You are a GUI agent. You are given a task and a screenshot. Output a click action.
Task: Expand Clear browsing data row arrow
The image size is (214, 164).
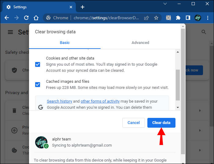coord(200,111)
